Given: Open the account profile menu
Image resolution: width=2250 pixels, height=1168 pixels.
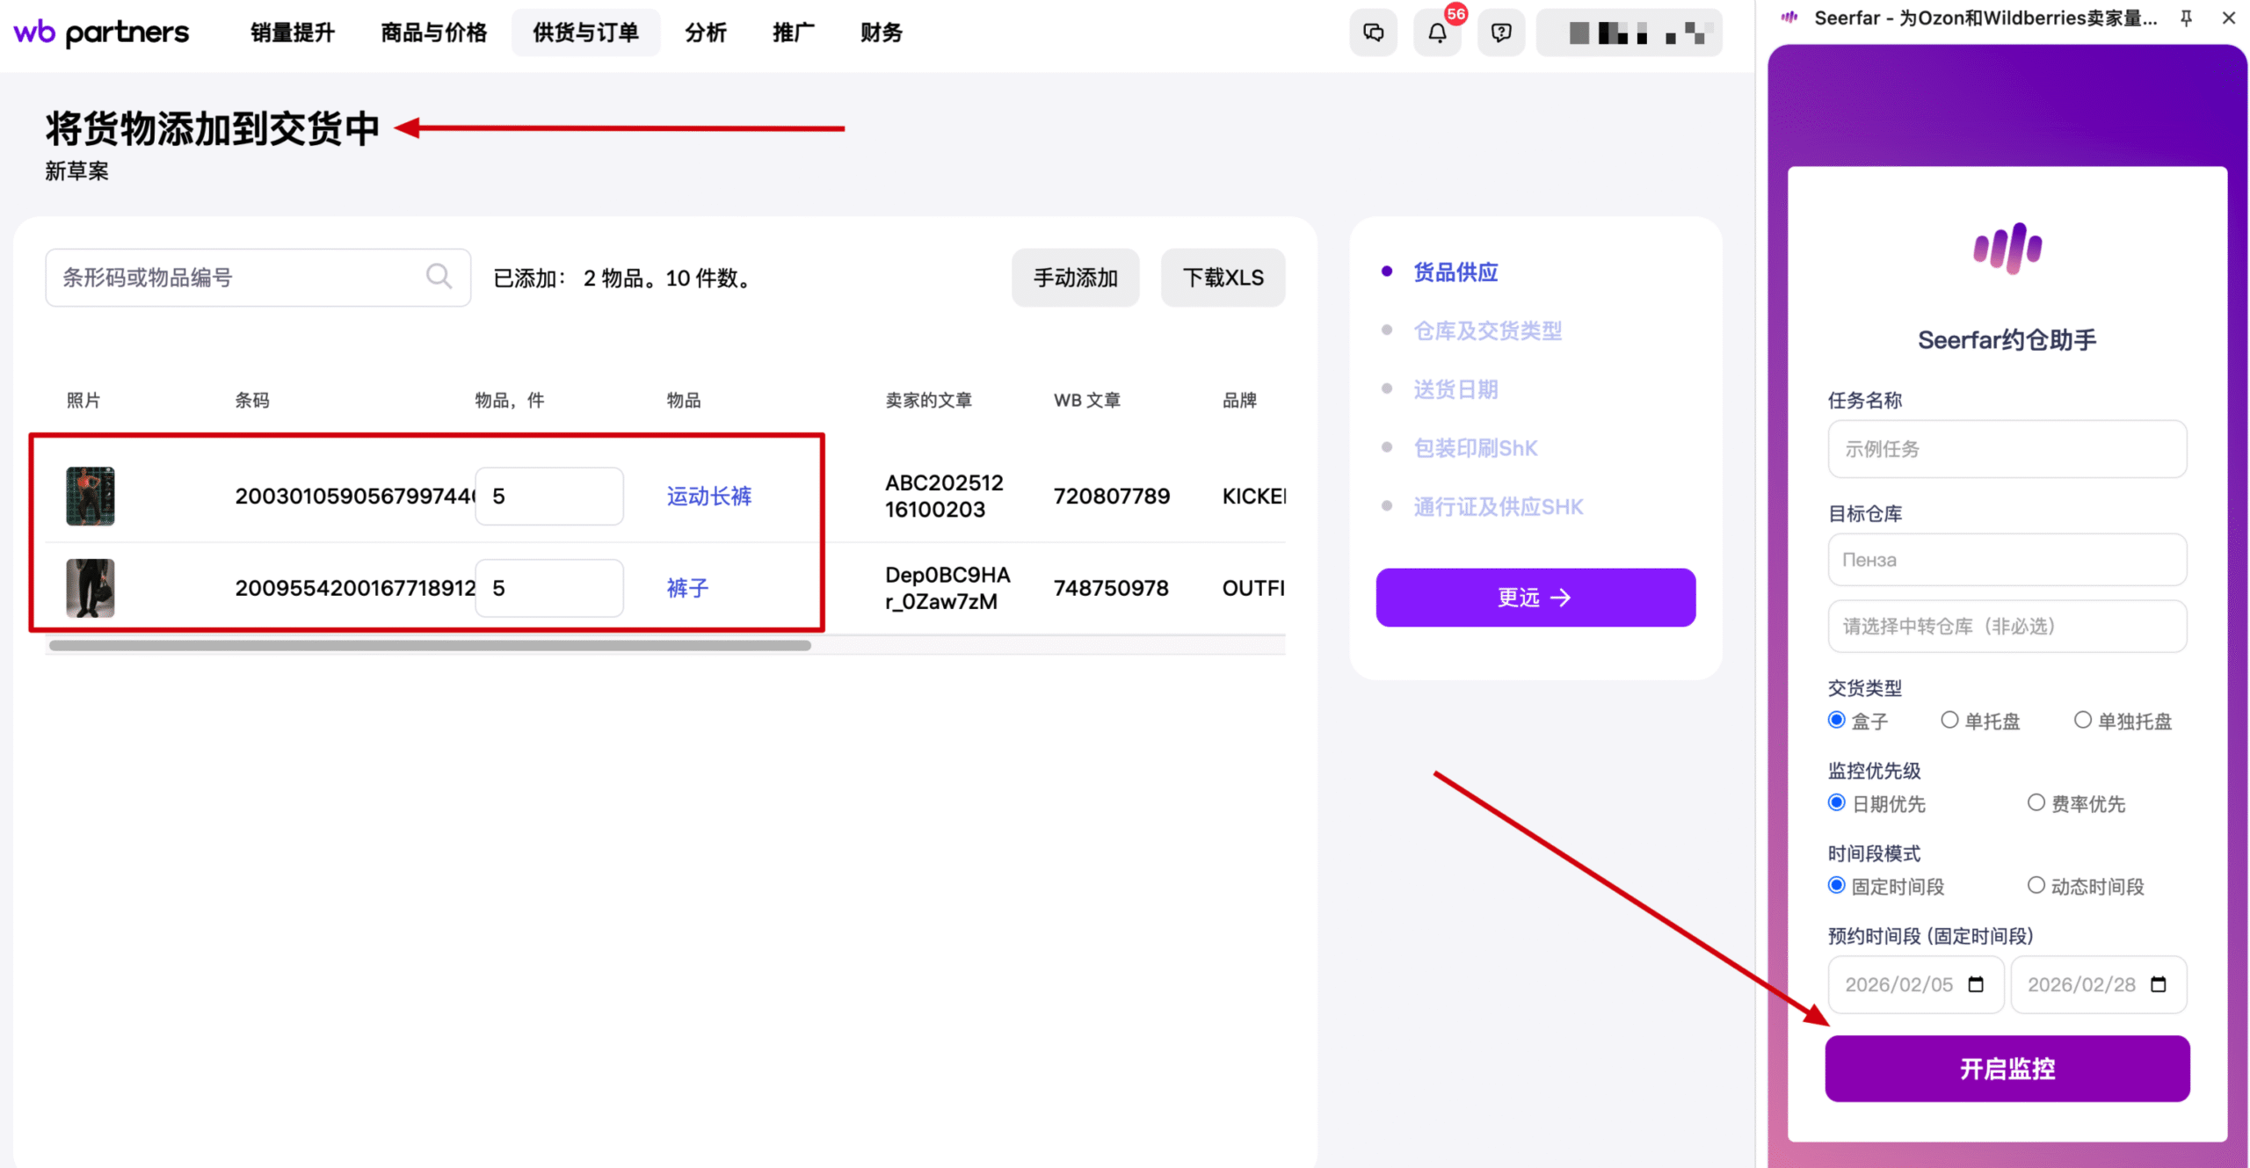Looking at the screenshot, I should coord(1629,33).
